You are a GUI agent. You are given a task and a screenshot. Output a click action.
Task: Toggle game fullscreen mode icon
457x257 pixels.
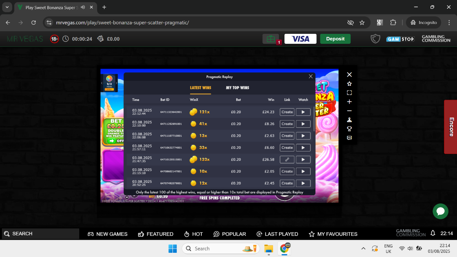pyautogui.click(x=349, y=93)
